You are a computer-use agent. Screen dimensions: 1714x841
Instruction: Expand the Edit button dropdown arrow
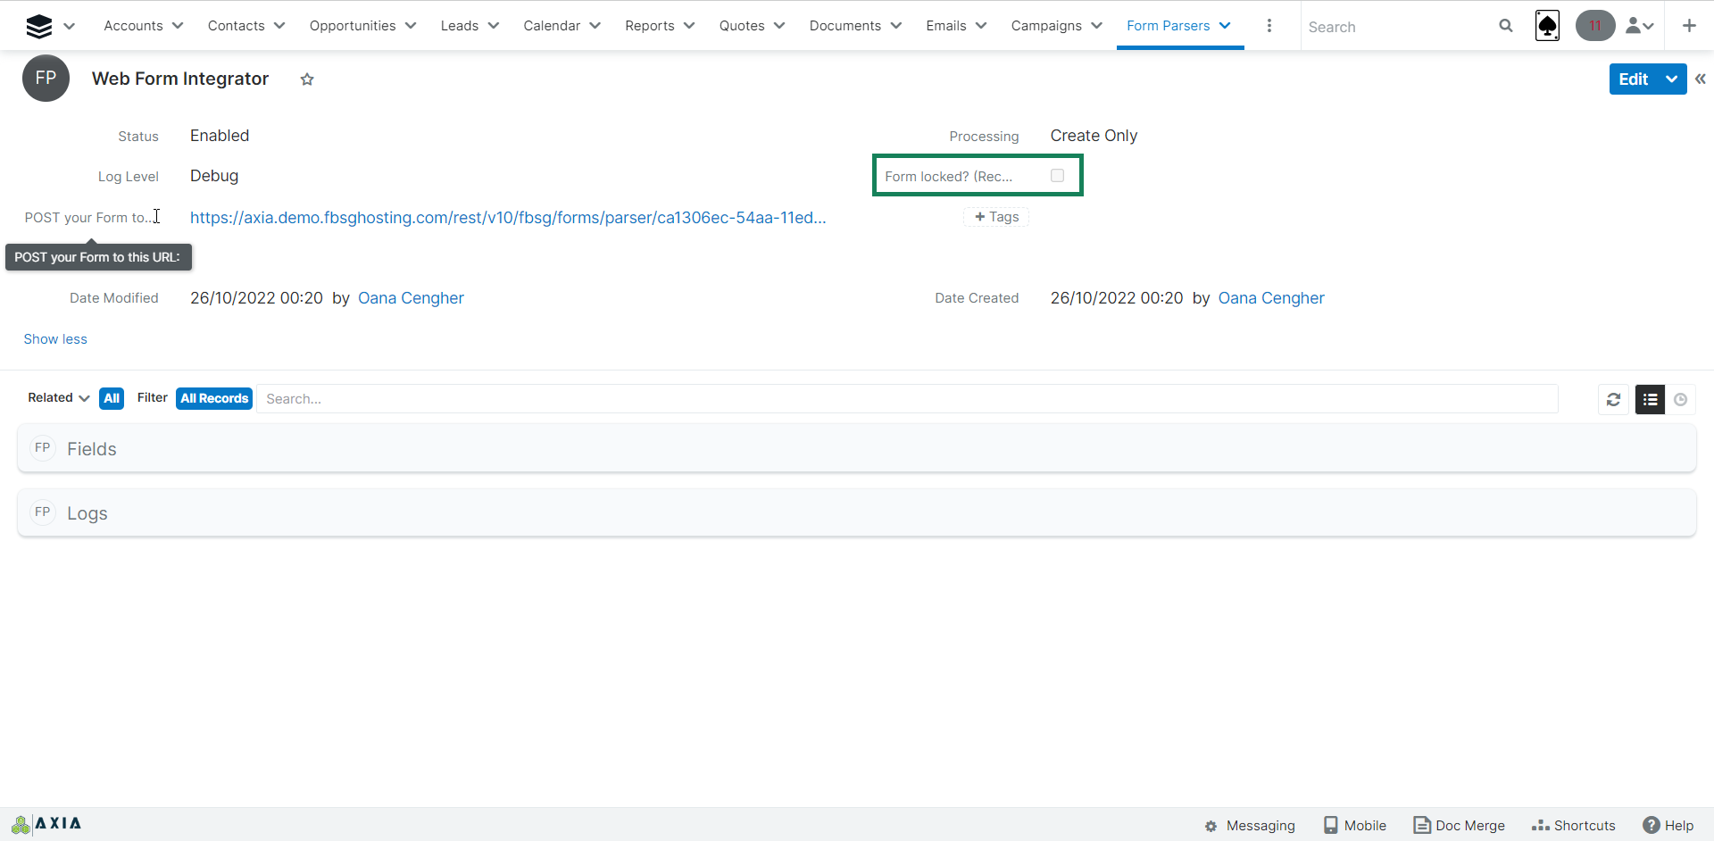point(1671,79)
